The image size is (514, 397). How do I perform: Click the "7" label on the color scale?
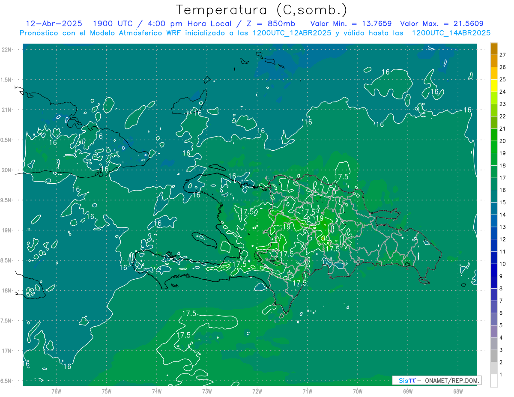[x=501, y=301]
